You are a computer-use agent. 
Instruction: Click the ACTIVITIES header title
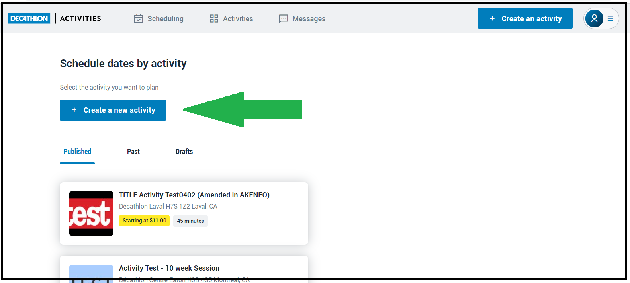(x=80, y=18)
